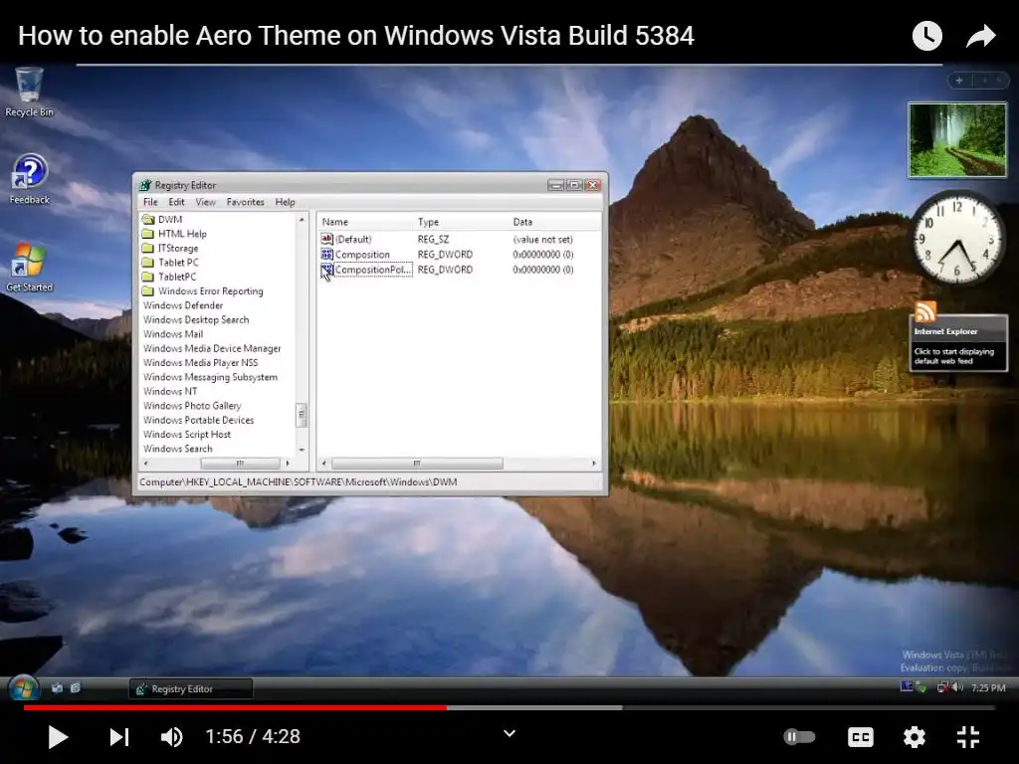Viewport: 1019px width, 764px height.
Task: Select the Composition registry value
Action: click(x=362, y=255)
